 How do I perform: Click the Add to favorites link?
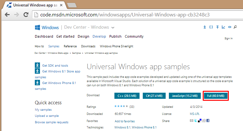tap(125, 121)
